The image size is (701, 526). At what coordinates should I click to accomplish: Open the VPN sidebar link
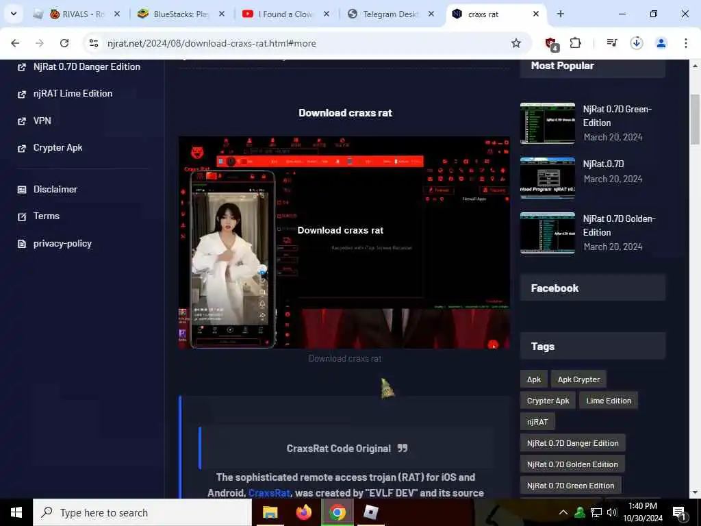[x=42, y=121]
